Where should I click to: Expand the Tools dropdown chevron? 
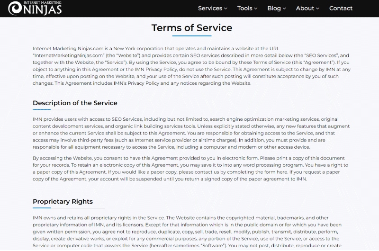255,9
